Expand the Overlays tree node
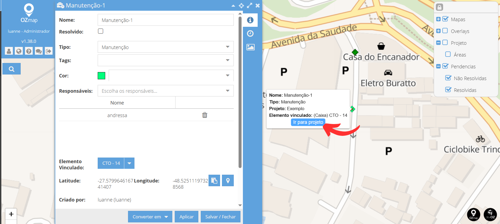Viewport: 500px width, 224px height. [438, 31]
